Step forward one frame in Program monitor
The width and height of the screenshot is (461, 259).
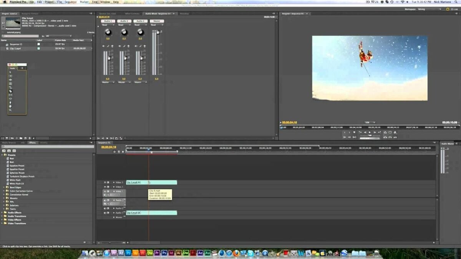tap(375, 132)
